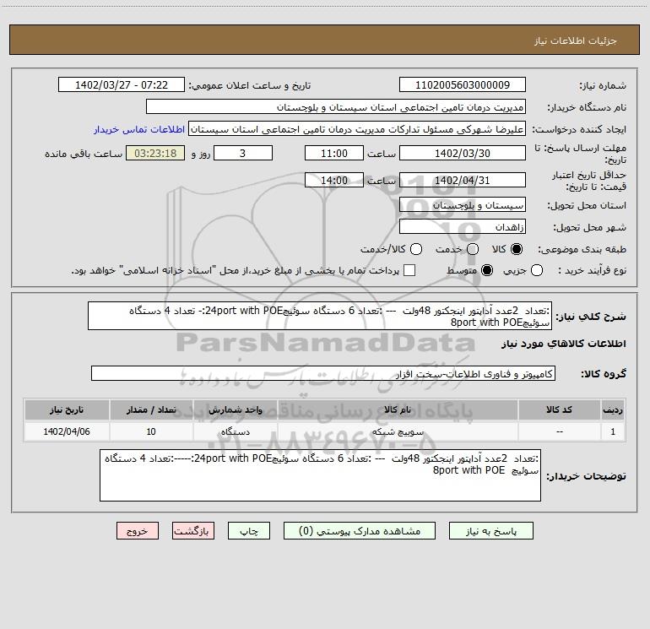The image size is (650, 629).
Task: Click the اطلاعات کالاهای مورد نیاز heading
Action: click(563, 344)
